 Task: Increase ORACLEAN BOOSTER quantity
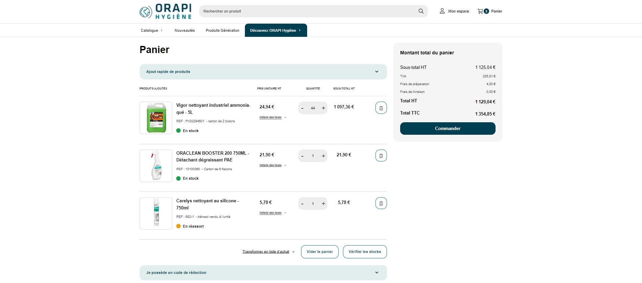pyautogui.click(x=323, y=156)
